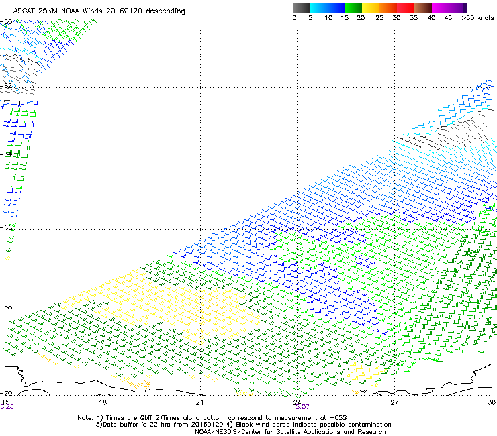
Task: Choose the red 30-35 knots color segment
Action: coord(406,8)
